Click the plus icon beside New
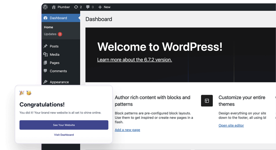 (x=100, y=7)
